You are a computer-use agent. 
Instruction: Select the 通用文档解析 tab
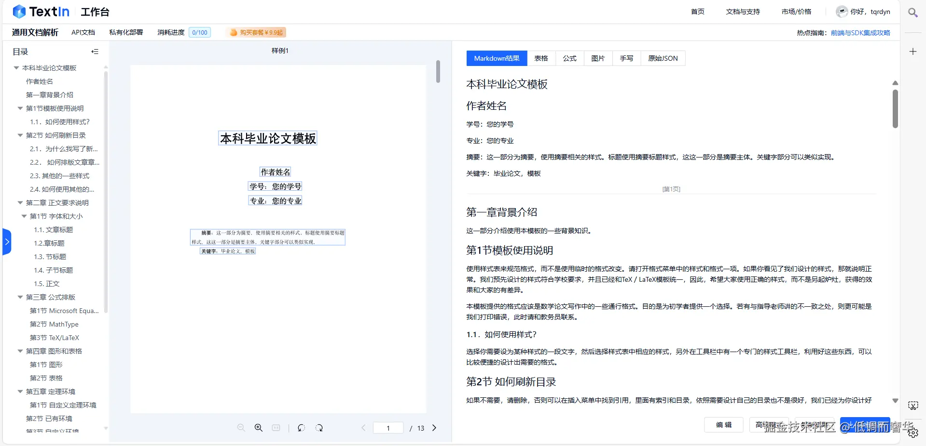click(35, 32)
